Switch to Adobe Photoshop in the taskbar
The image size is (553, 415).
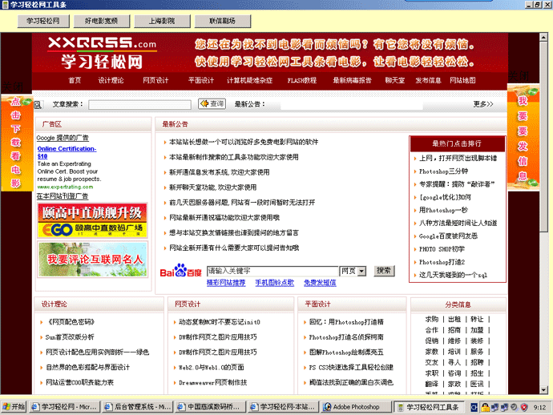(356, 407)
